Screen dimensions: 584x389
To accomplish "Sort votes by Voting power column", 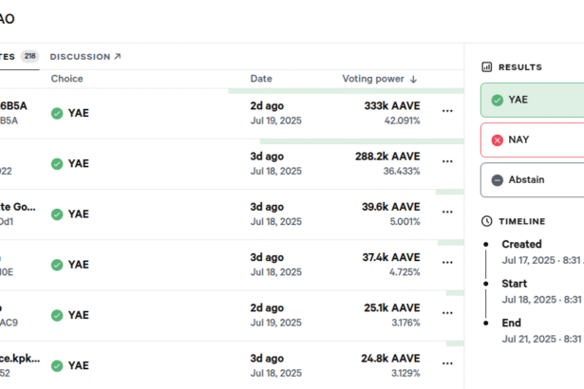I will (x=380, y=79).
